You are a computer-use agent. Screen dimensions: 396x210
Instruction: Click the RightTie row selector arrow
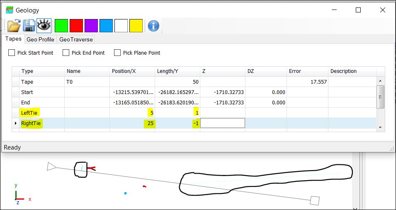click(16, 123)
